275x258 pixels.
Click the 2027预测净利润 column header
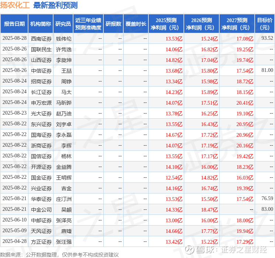(237, 24)
